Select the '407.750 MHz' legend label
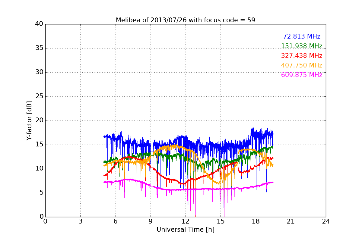 [x=302, y=65]
